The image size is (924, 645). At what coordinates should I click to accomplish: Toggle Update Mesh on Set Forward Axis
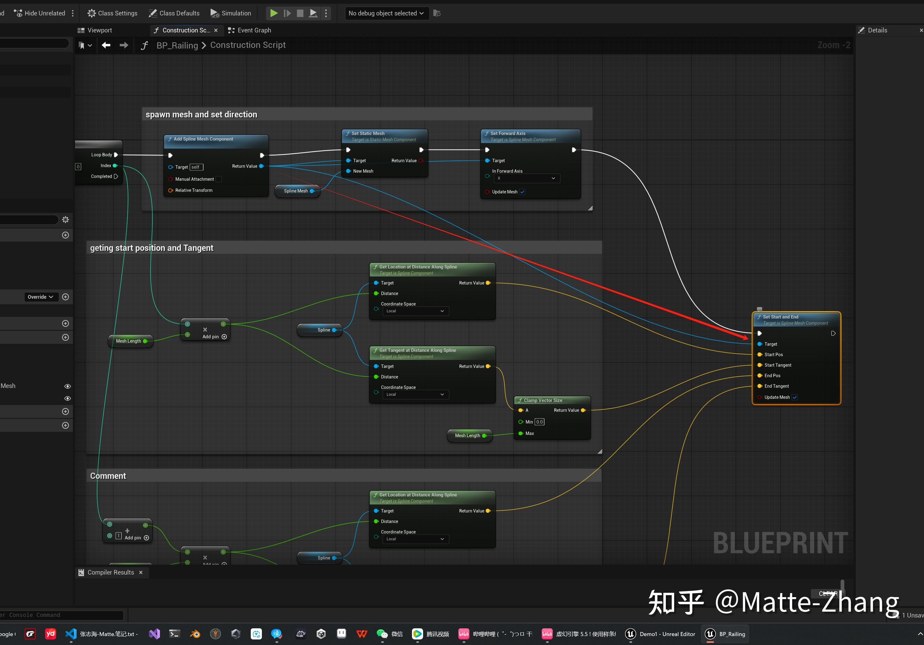(x=522, y=192)
